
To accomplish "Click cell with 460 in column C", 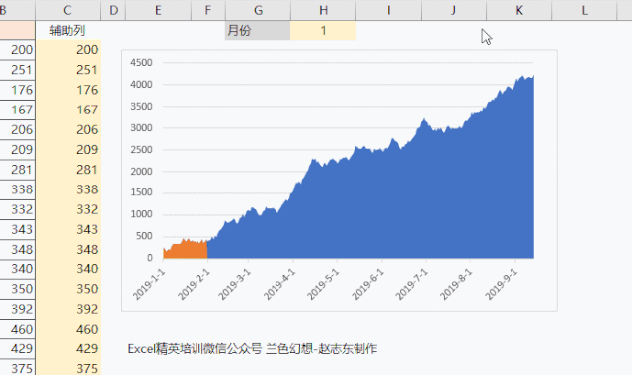I will [68, 329].
